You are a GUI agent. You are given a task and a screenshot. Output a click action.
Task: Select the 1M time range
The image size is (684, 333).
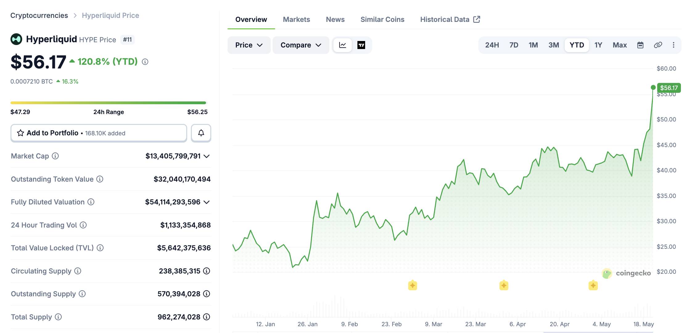(x=533, y=45)
